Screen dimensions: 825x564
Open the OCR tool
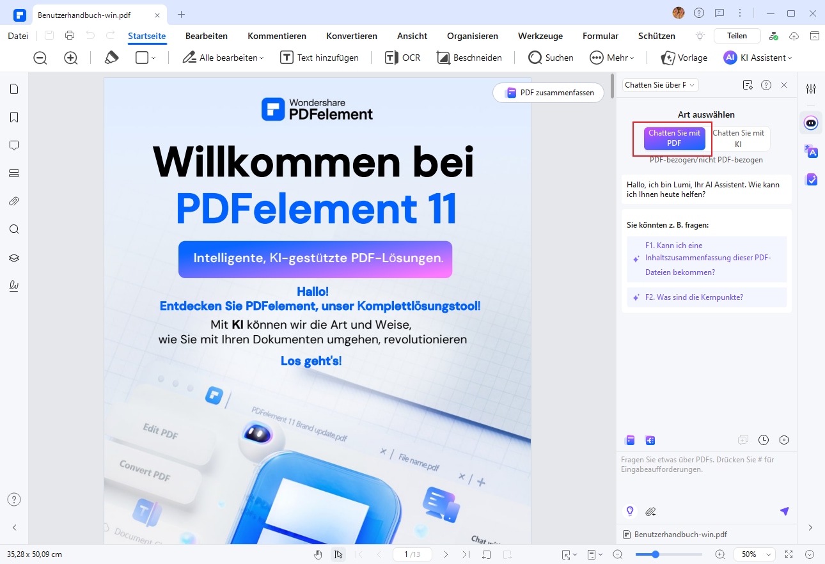pos(402,58)
